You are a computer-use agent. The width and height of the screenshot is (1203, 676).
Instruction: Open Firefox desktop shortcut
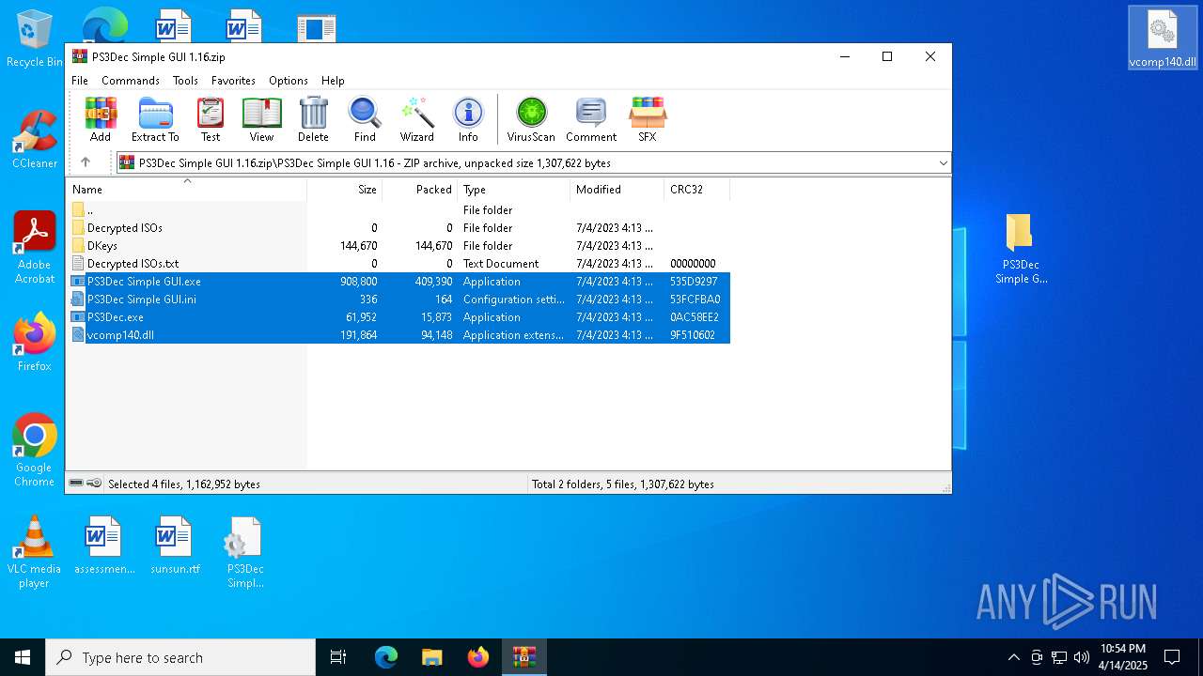click(x=35, y=342)
